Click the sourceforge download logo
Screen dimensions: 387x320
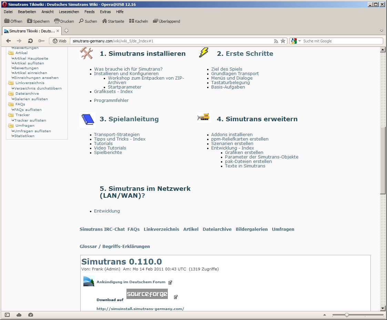[x=147, y=294]
